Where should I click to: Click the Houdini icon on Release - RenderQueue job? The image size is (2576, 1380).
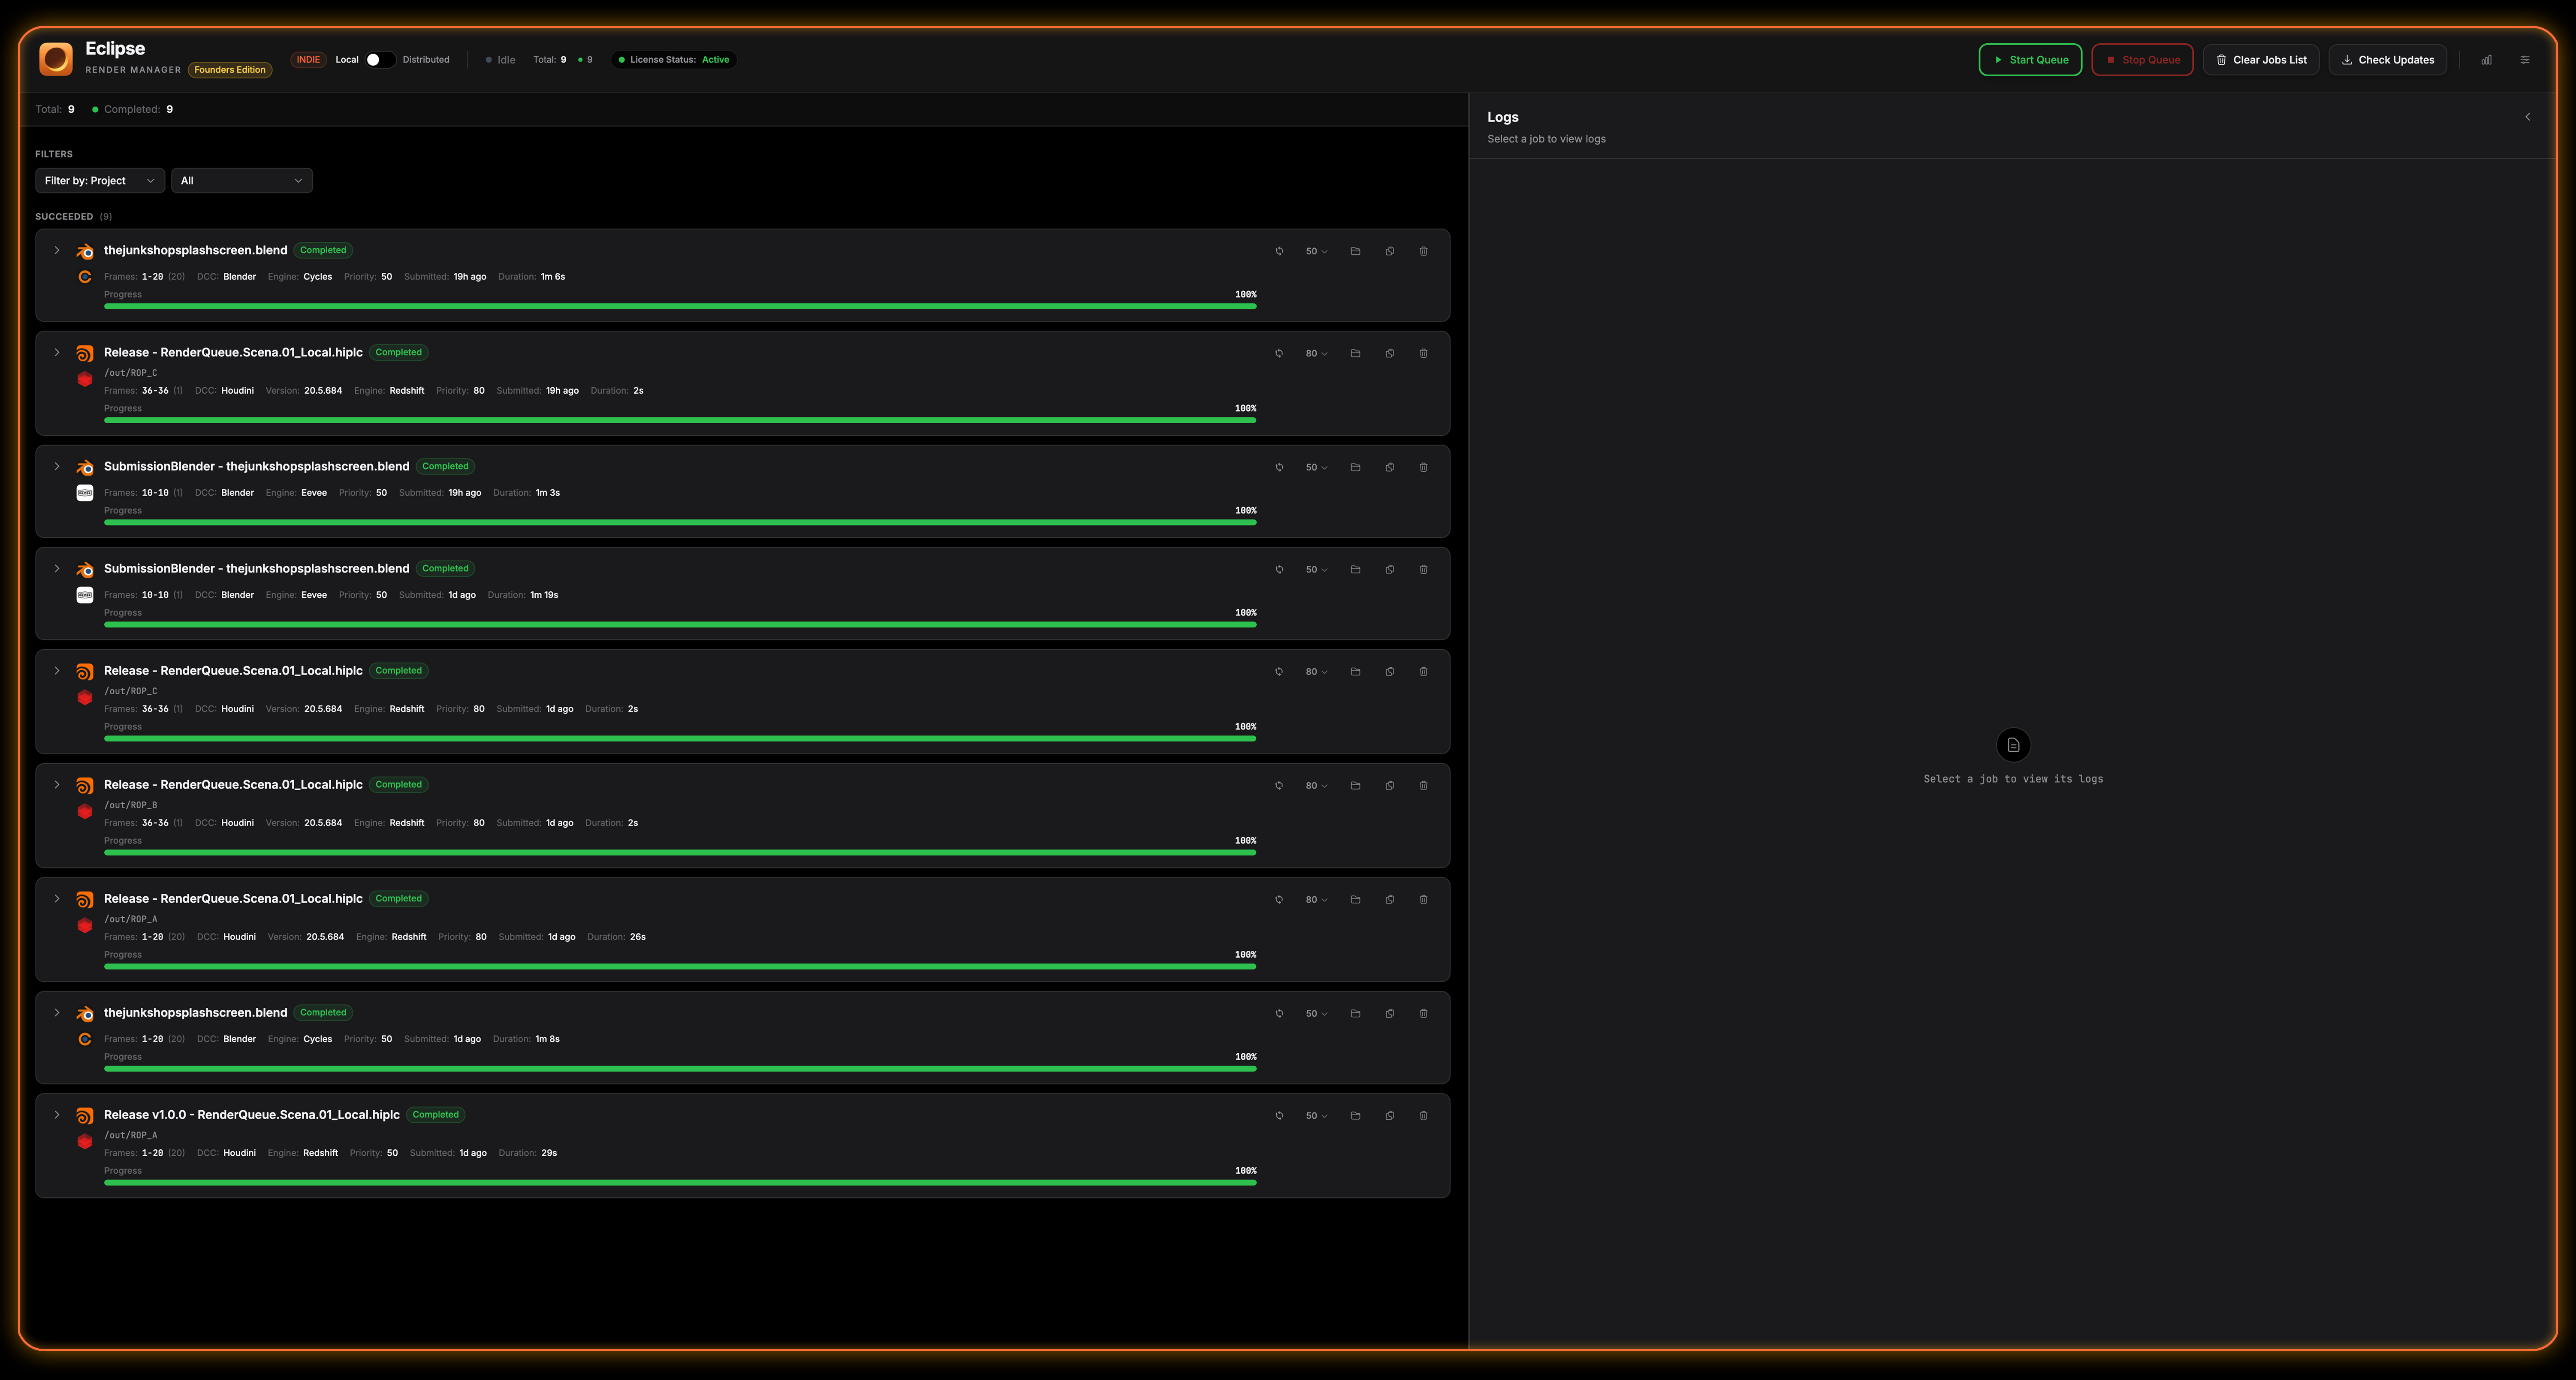[85, 353]
